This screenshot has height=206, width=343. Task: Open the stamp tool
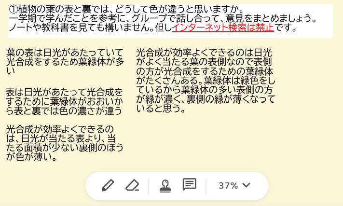[165, 186]
